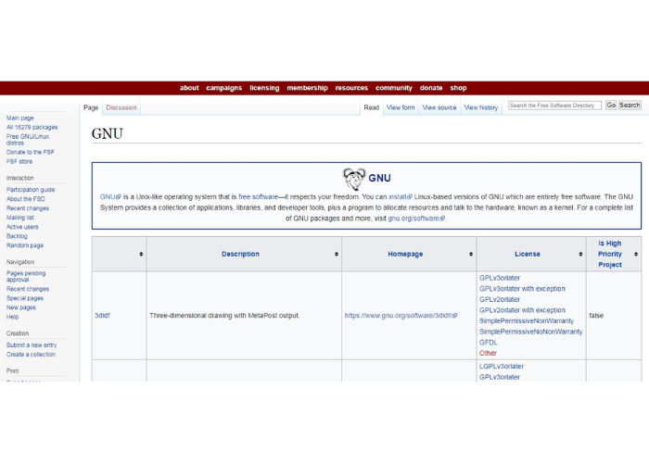Switch to the Discussion tab
Screen dimensions: 649x463
point(121,107)
